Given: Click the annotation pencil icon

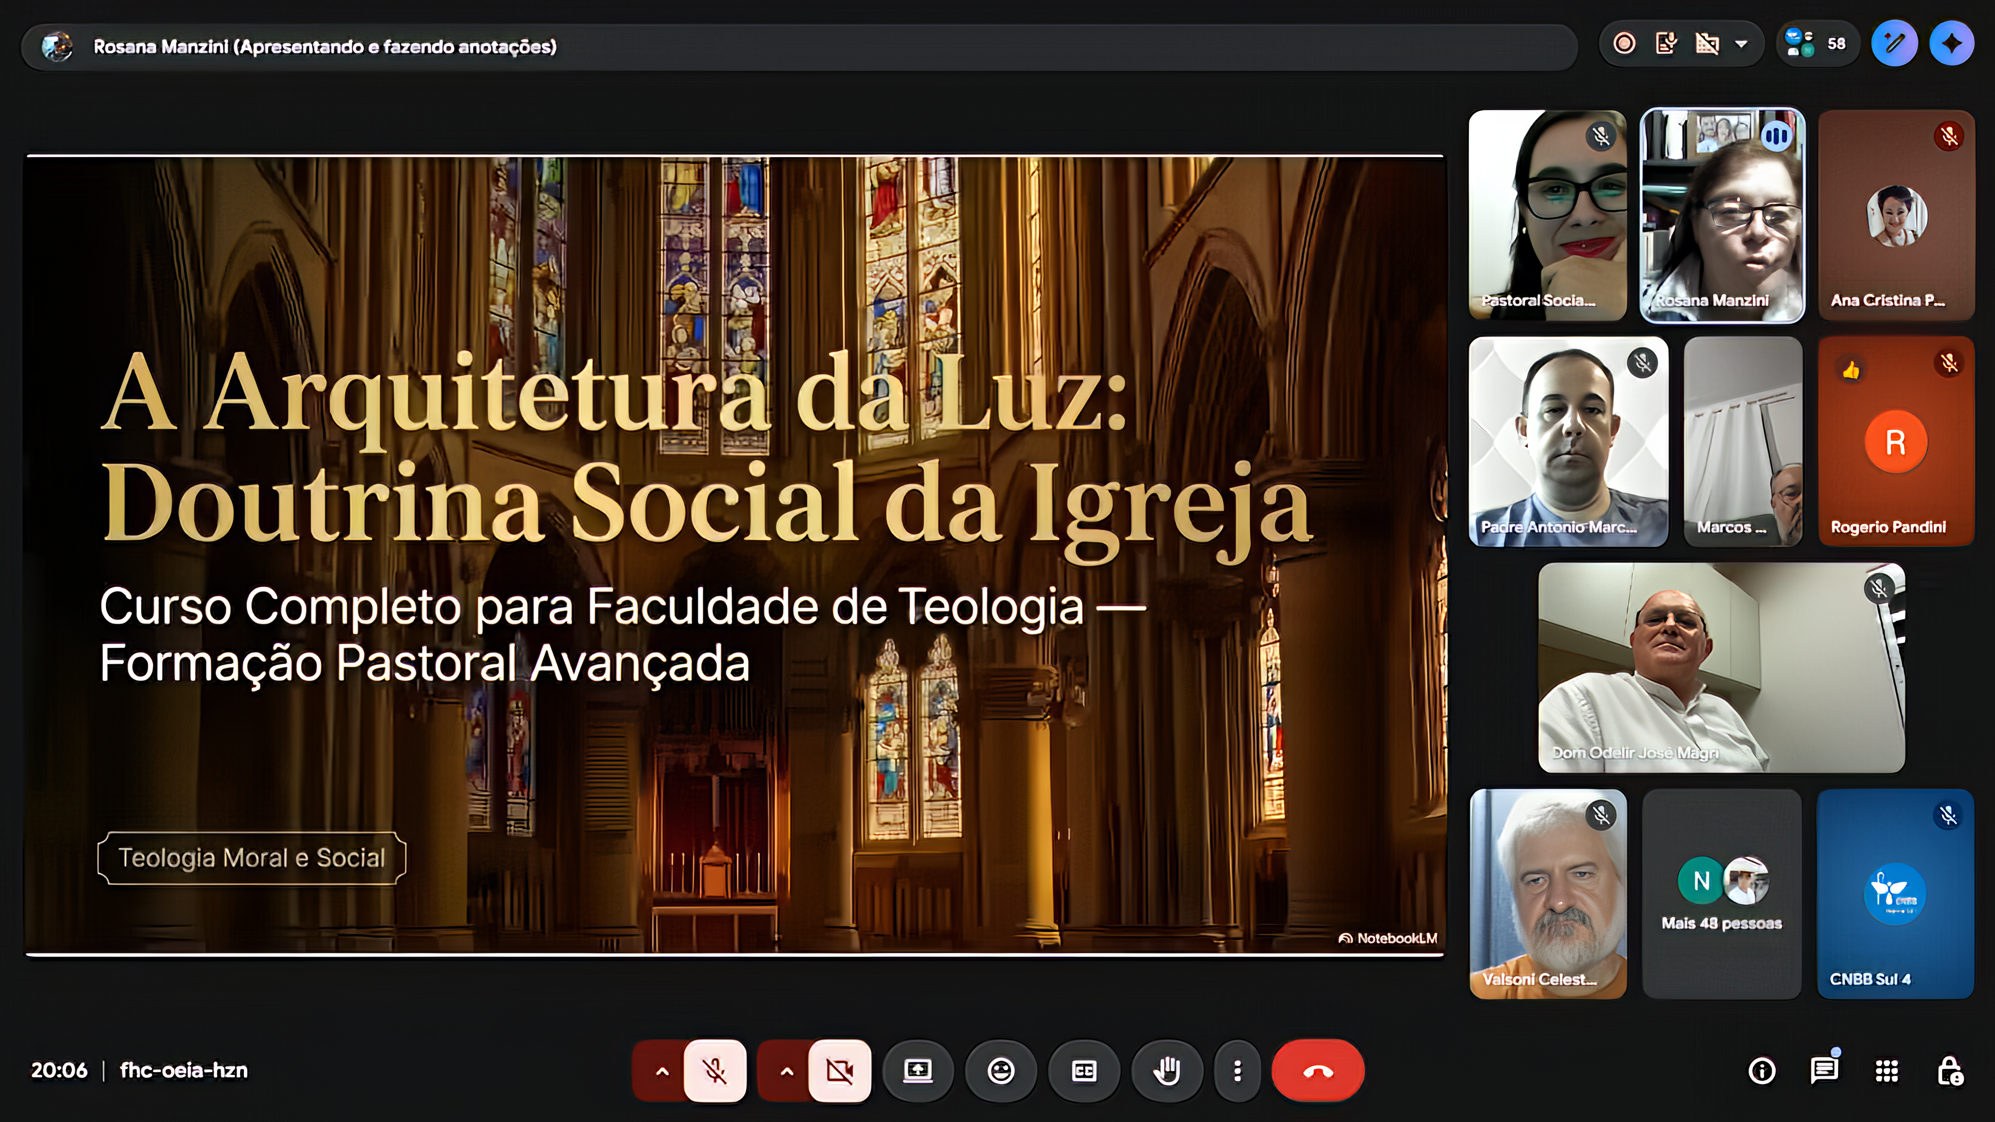Looking at the screenshot, I should pos(1894,43).
